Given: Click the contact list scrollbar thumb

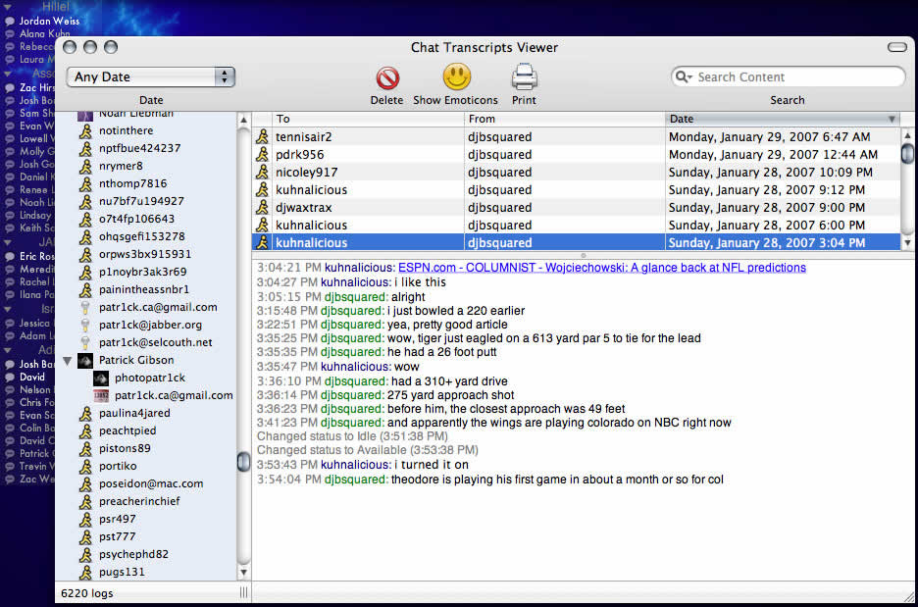Looking at the screenshot, I should [243, 462].
